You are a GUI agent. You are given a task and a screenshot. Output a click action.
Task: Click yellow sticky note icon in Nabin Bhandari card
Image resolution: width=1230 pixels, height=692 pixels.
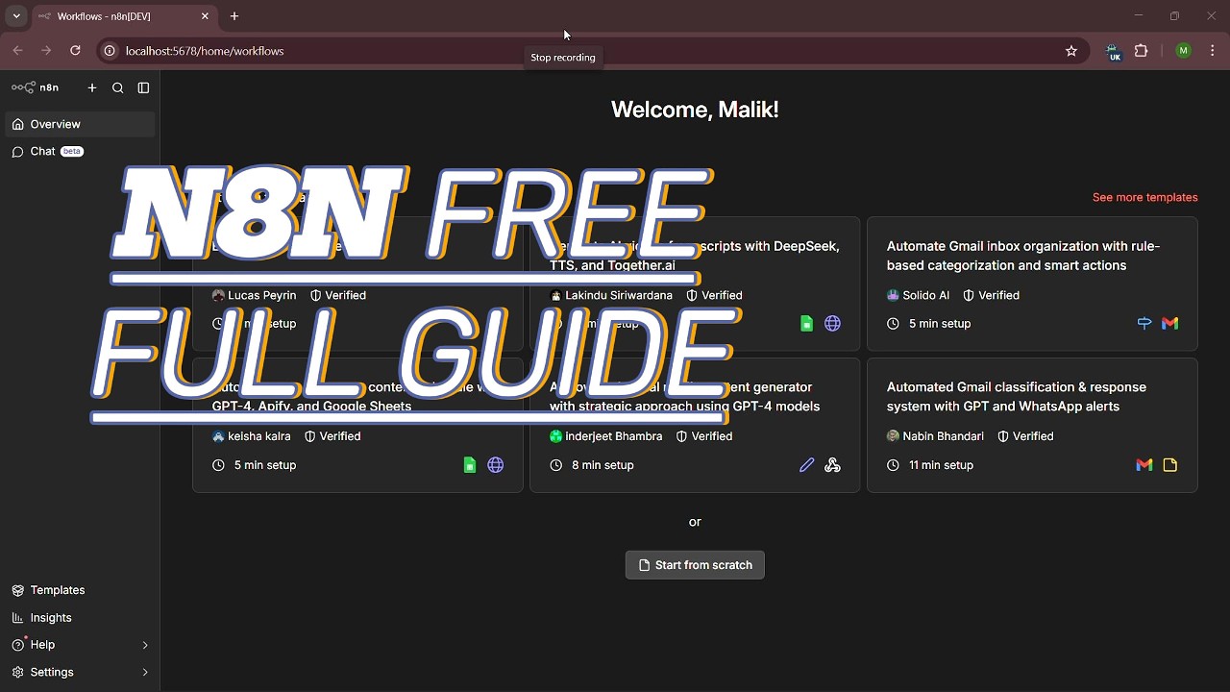click(x=1169, y=465)
